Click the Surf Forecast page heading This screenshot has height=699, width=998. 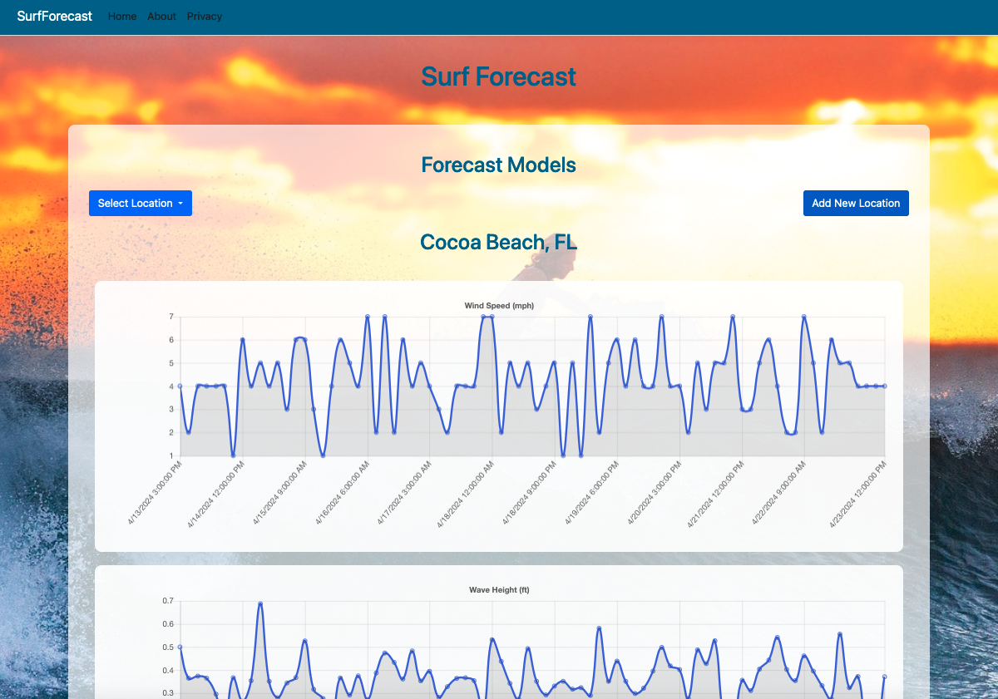499,76
